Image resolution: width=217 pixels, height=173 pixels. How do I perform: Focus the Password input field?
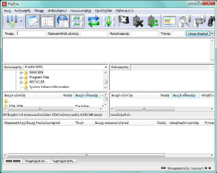pyautogui.click(x=145, y=33)
